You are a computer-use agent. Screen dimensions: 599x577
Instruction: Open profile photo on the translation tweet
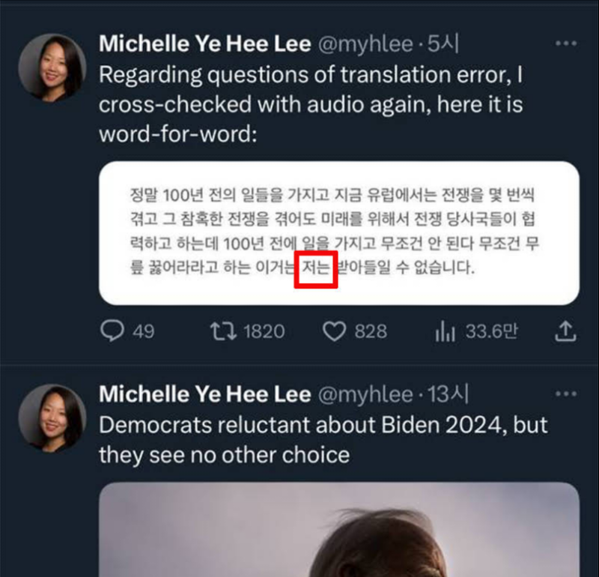[x=52, y=67]
